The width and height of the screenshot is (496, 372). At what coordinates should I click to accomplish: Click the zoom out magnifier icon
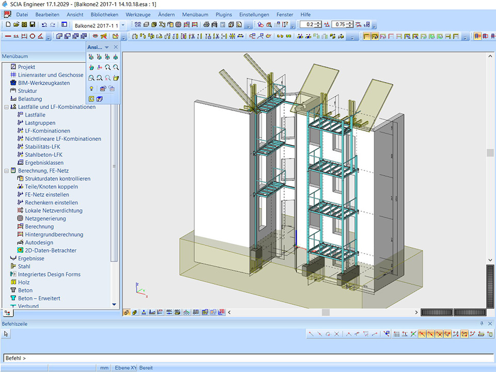[x=116, y=67]
